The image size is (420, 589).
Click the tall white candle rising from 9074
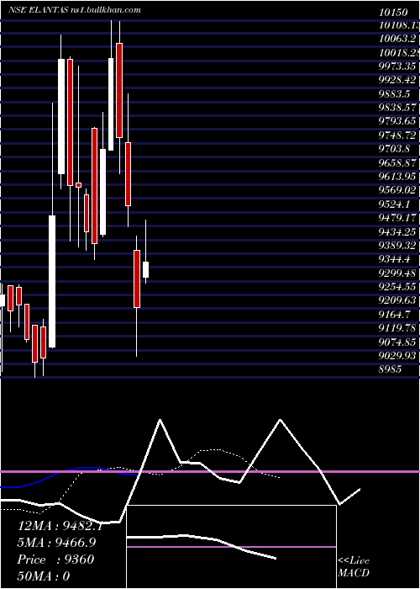pos(52,281)
